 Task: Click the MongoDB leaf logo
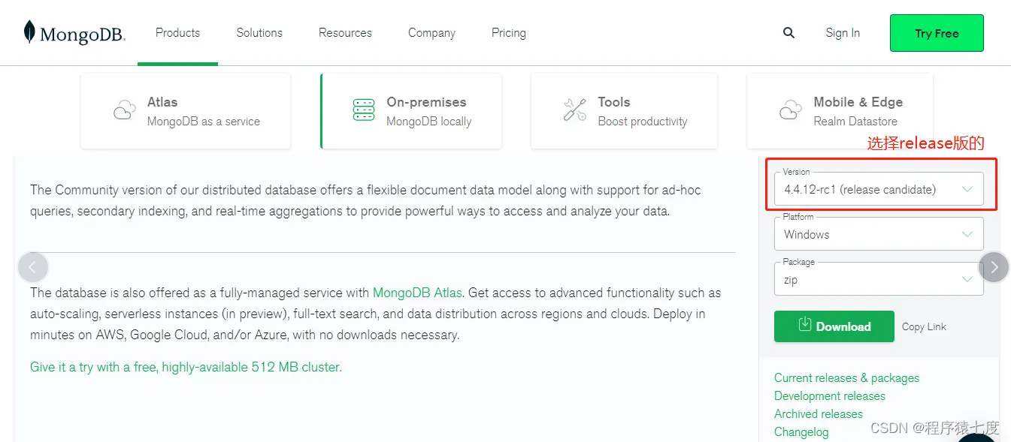click(28, 30)
